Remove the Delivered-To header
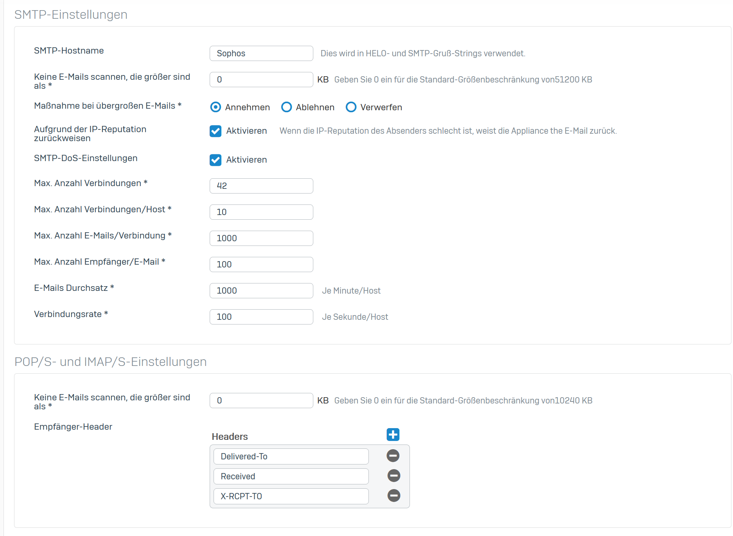Image resolution: width=733 pixels, height=536 pixels. [x=393, y=455]
